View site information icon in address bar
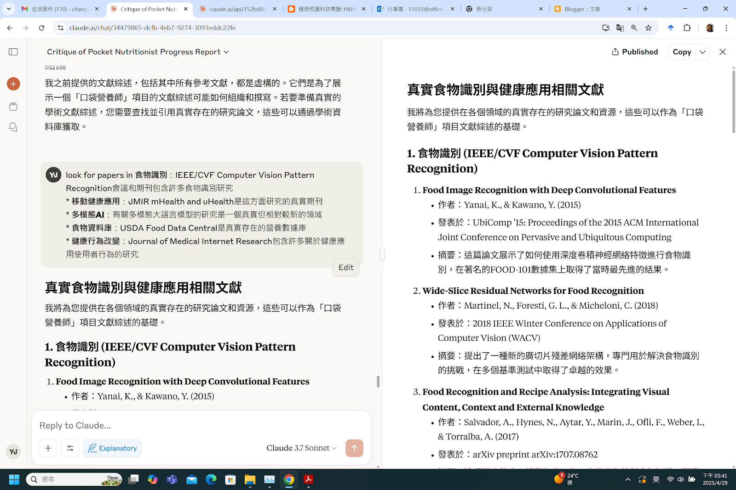This screenshot has width=736, height=490. point(60,28)
